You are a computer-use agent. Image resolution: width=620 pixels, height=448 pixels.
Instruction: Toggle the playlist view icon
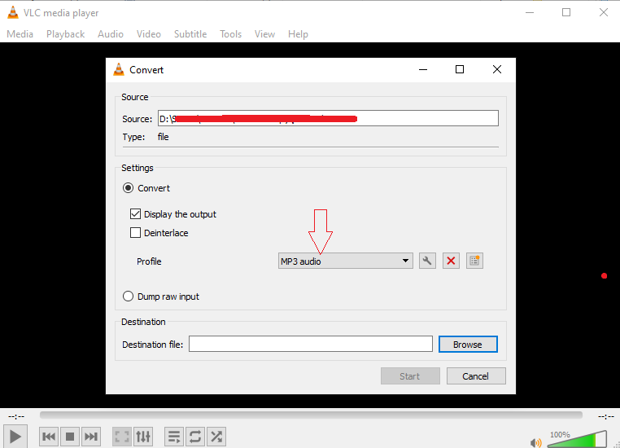tap(174, 437)
